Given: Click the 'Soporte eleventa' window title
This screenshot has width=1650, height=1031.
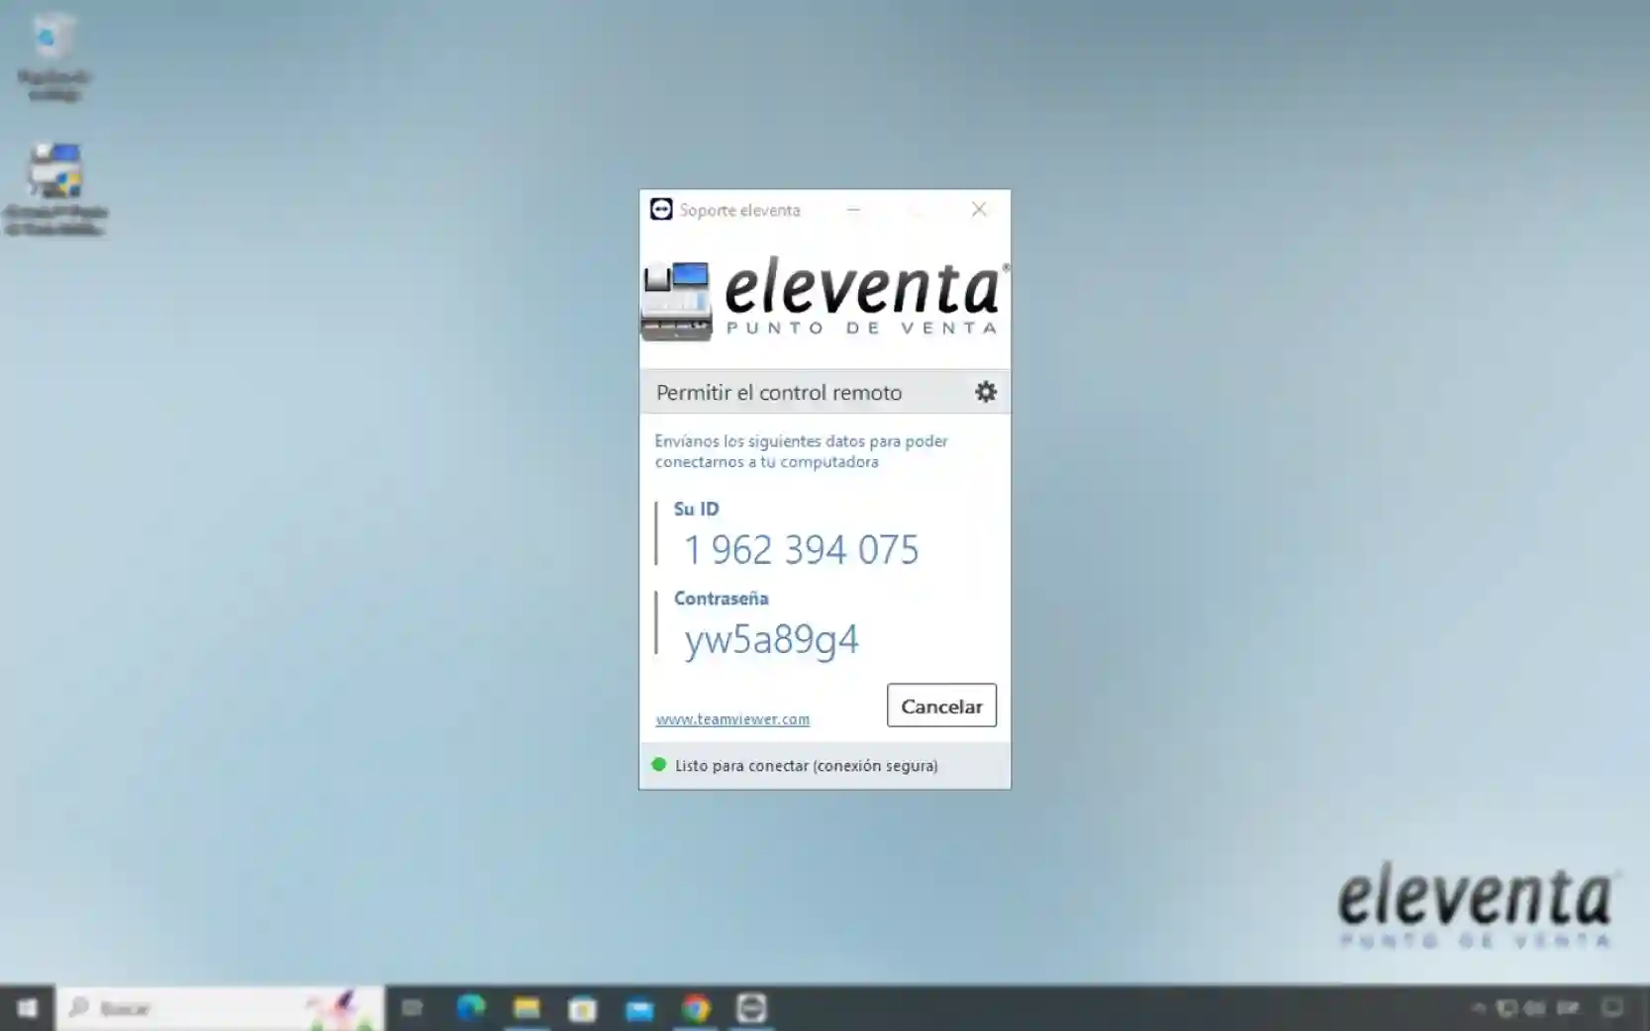Looking at the screenshot, I should (739, 210).
